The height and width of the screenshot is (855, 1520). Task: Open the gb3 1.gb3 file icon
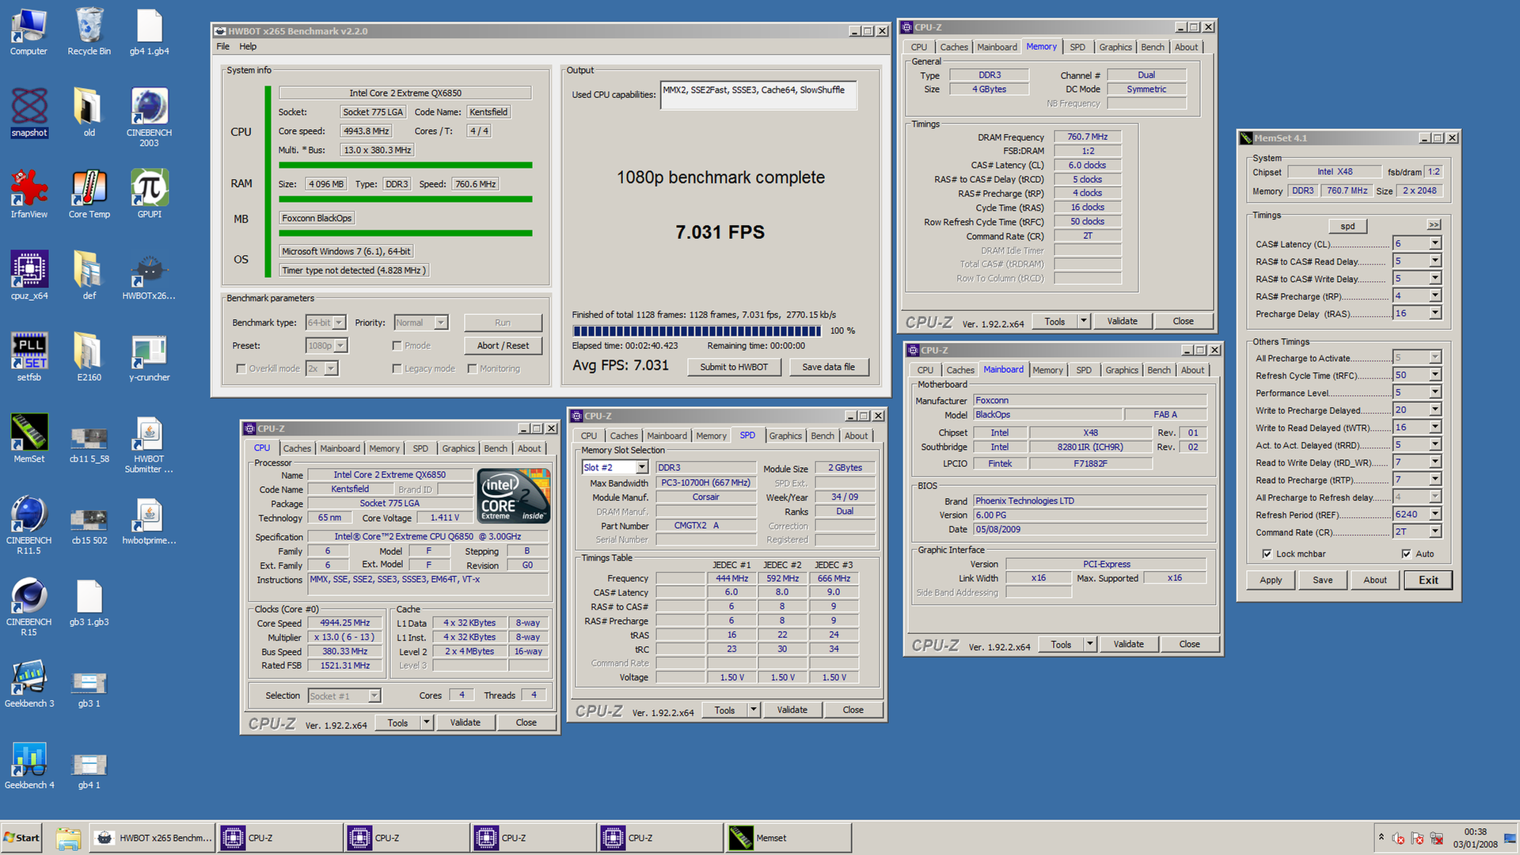(89, 602)
